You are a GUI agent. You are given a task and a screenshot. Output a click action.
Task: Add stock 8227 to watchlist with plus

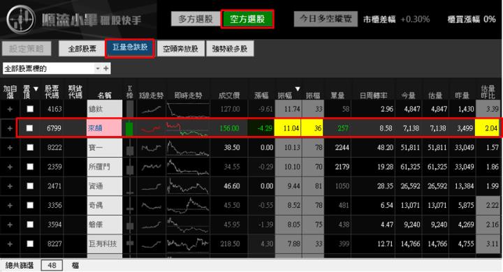10,244
